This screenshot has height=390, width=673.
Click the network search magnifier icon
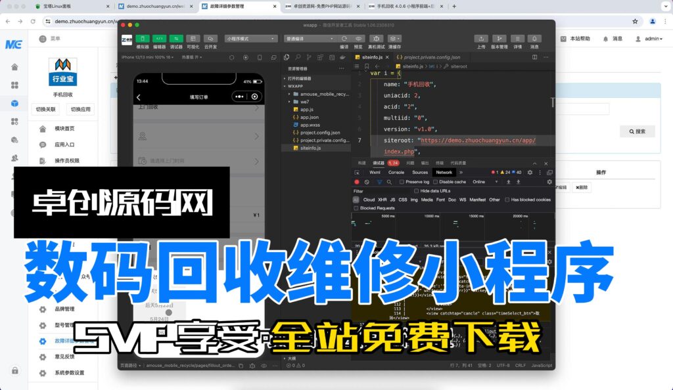pos(389,182)
